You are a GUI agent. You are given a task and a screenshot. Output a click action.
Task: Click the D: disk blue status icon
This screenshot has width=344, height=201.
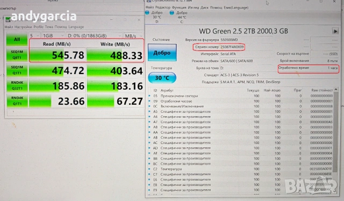tap(147, 13)
